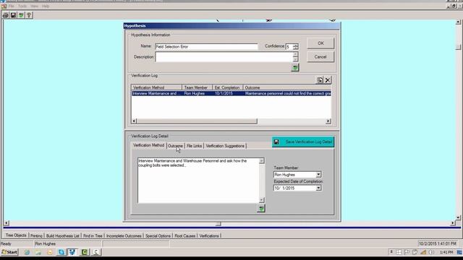
Task: Open the Help menu
Action: (45, 6)
